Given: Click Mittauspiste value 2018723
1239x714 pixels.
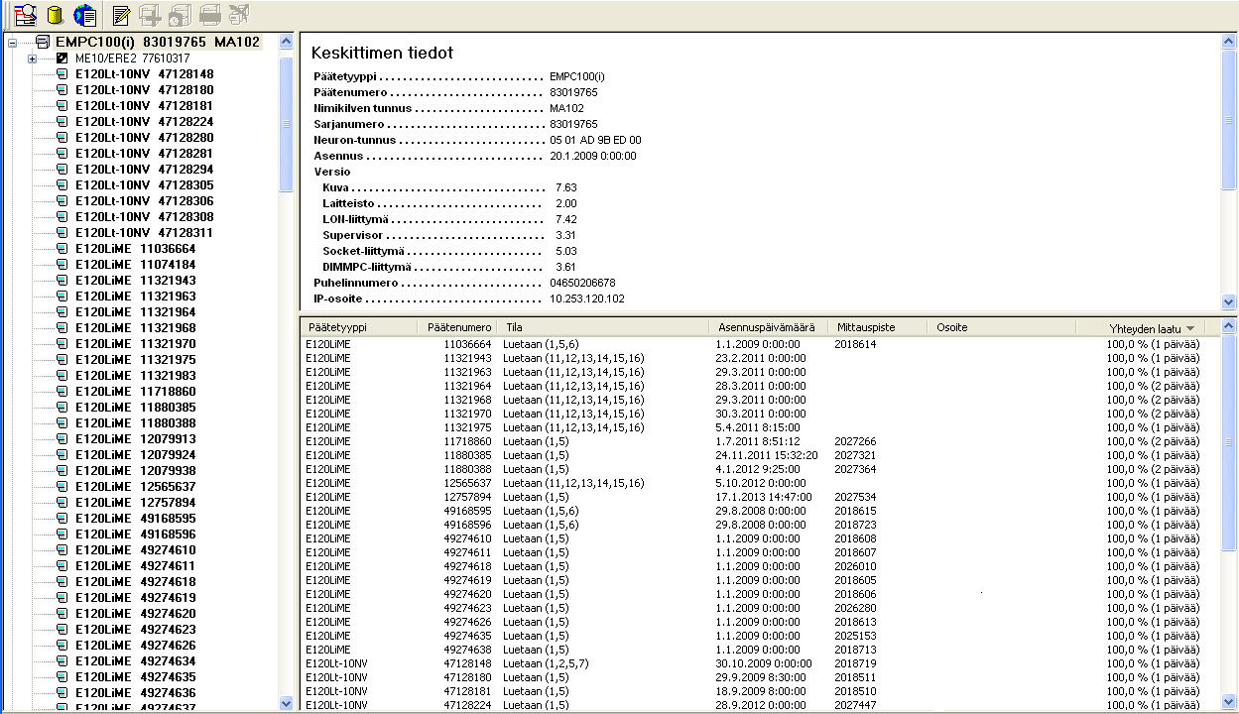Looking at the screenshot, I should click(x=855, y=525).
